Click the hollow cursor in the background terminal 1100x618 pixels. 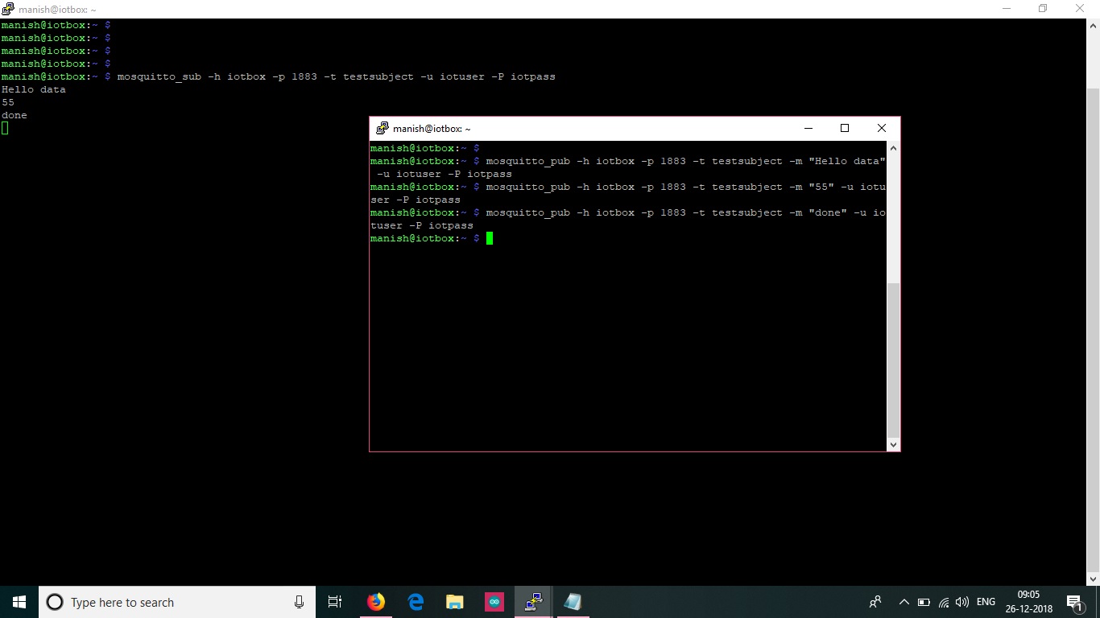tap(5, 128)
